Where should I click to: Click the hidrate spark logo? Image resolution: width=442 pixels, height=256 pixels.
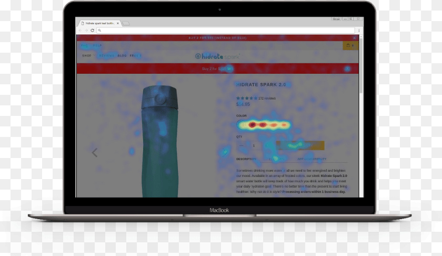coord(217,56)
